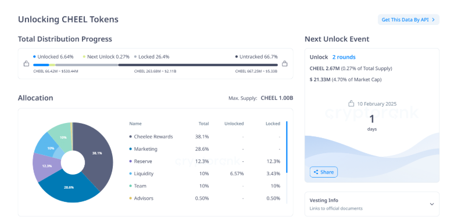The height and width of the screenshot is (224, 454).
Task: Click the arrow in Get This Data By API
Action: pyautogui.click(x=433, y=20)
